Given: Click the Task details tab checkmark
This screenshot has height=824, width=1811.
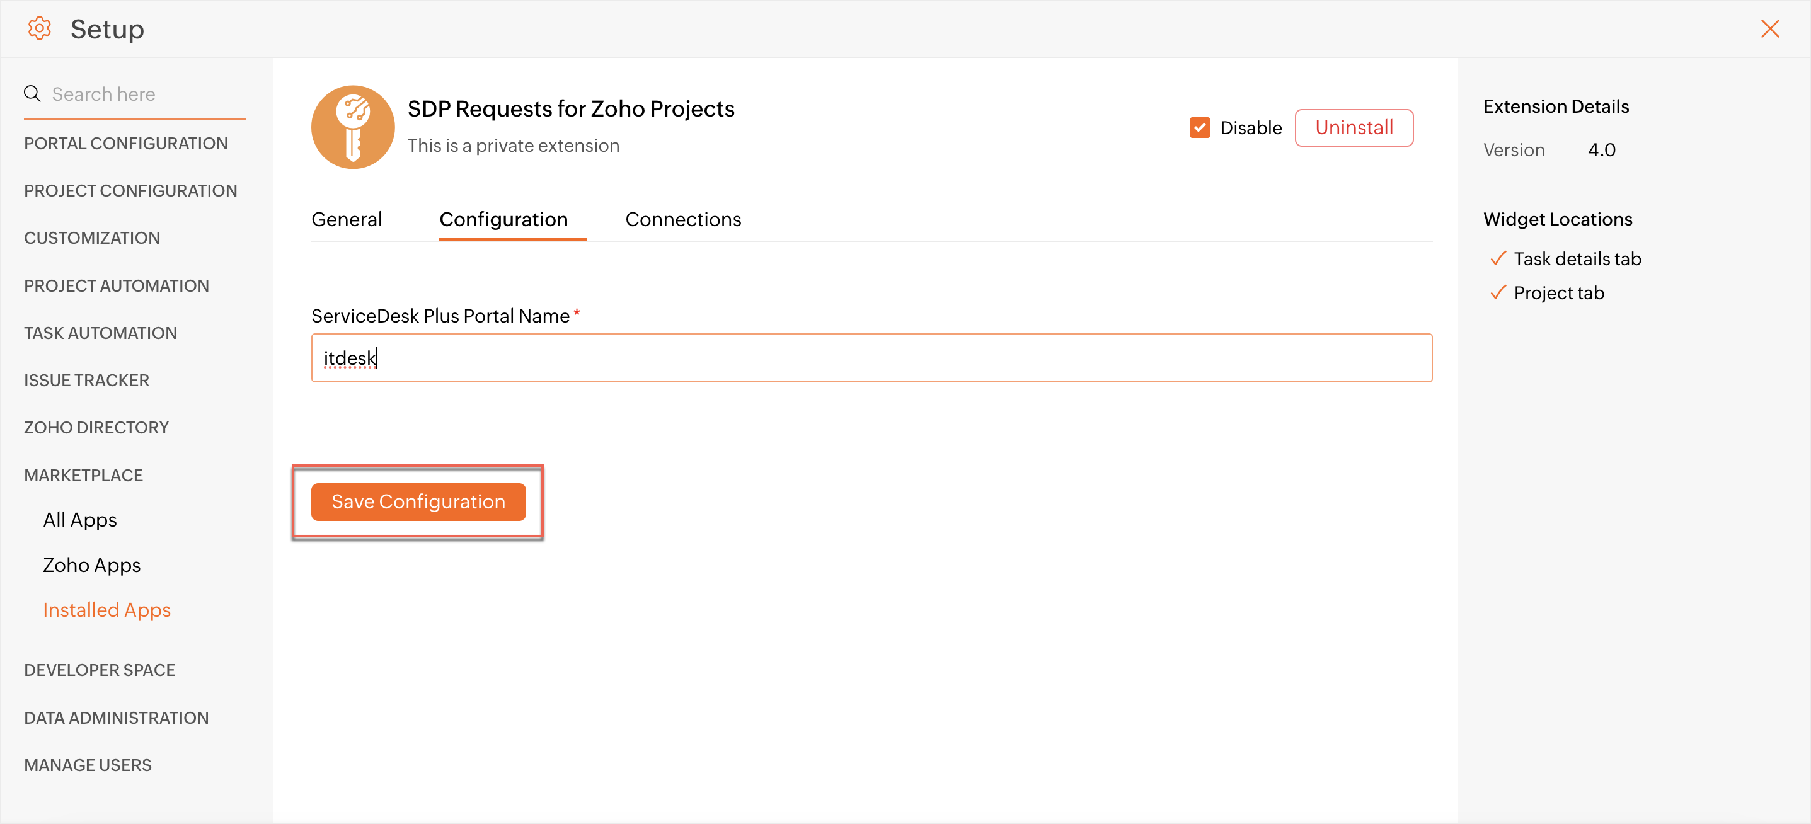Looking at the screenshot, I should (1497, 259).
